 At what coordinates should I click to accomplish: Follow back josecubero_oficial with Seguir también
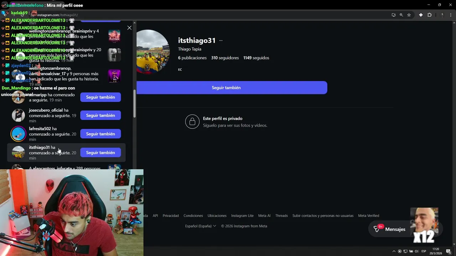click(100, 116)
